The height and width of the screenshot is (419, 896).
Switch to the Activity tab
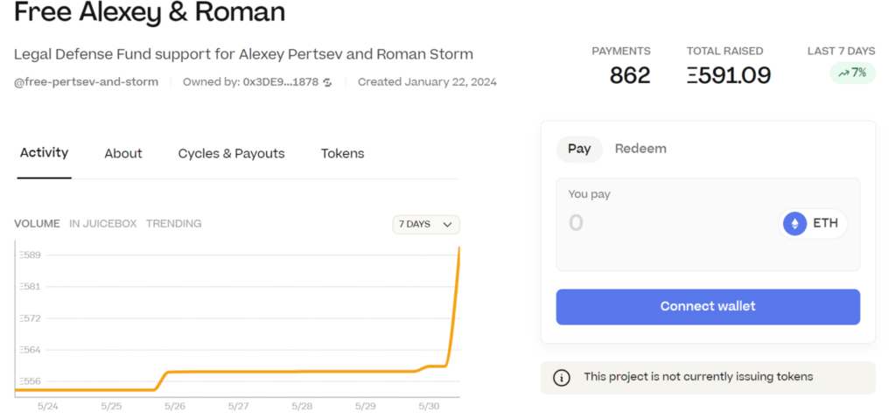(44, 153)
